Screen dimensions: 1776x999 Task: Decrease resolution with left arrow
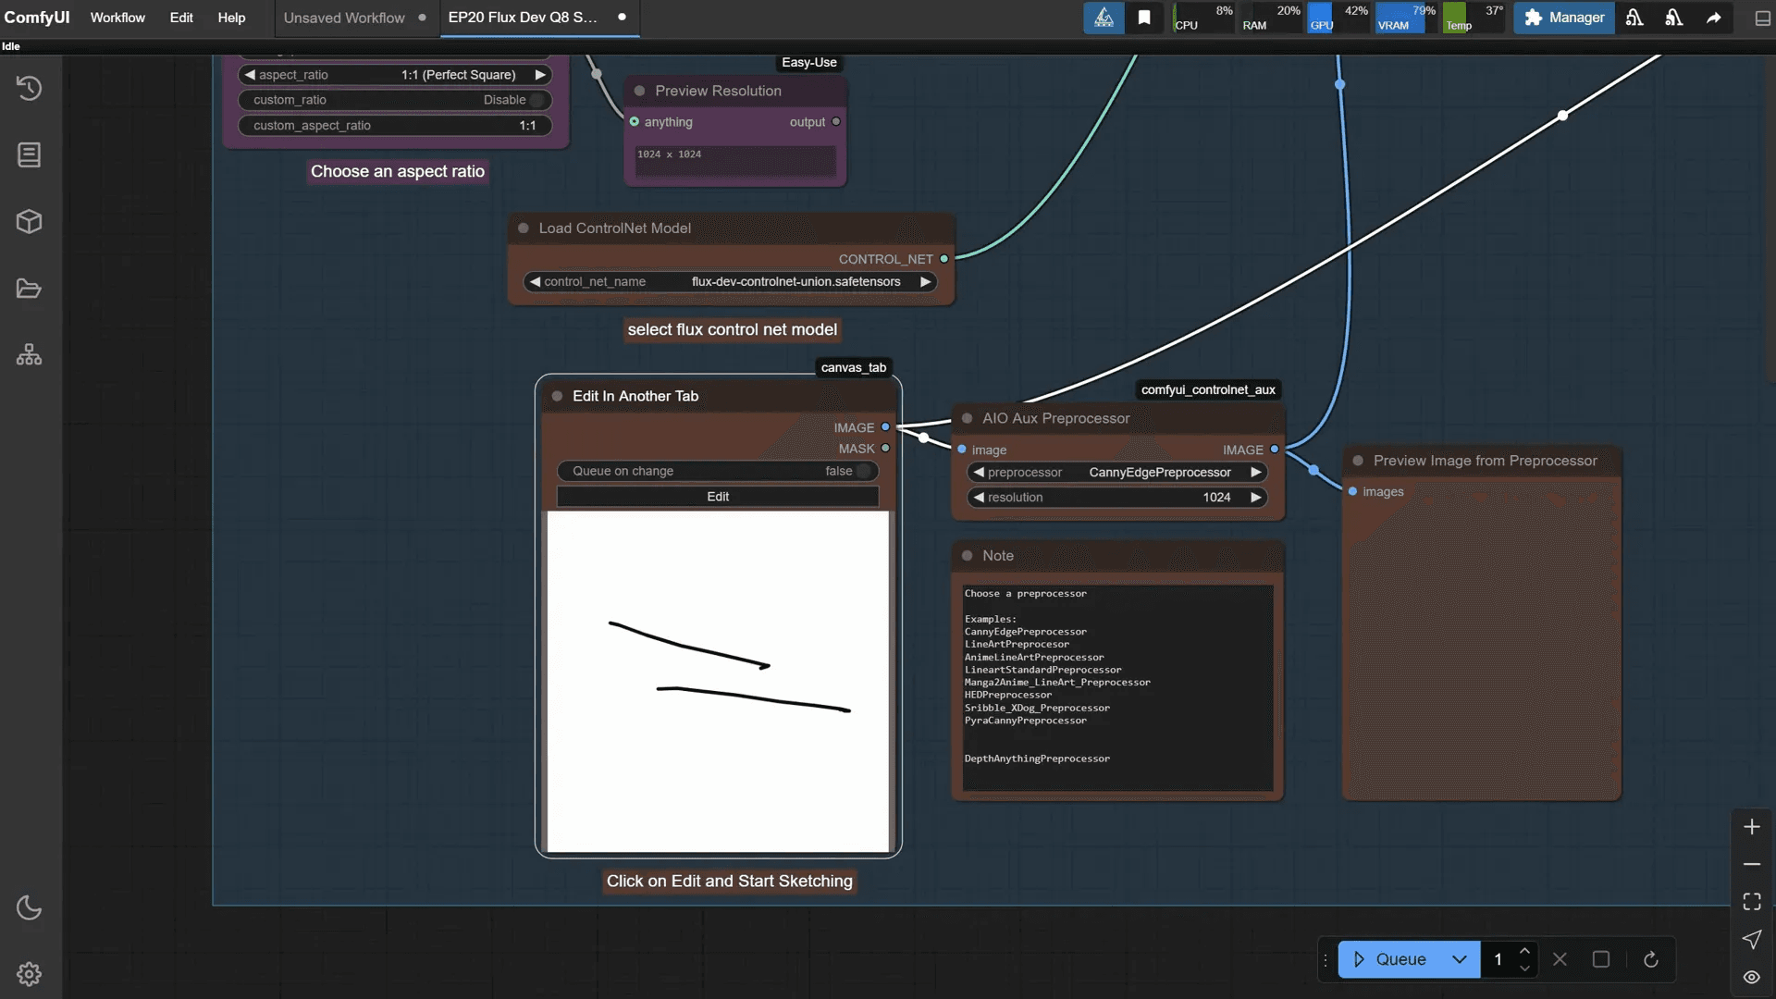pyautogui.click(x=979, y=498)
